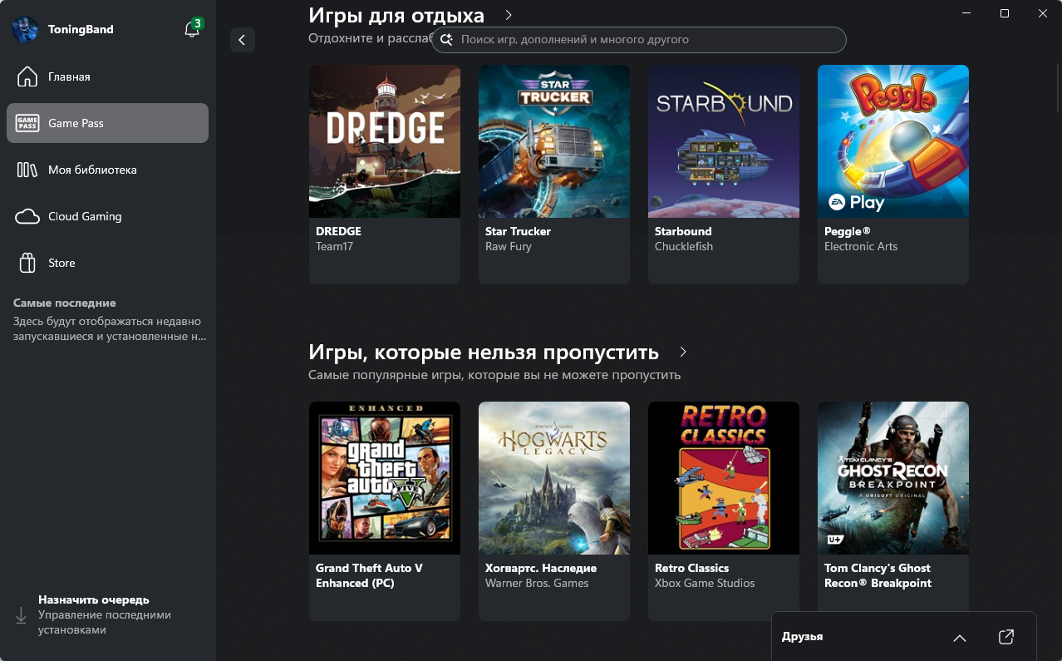
Task: Expand the Друзья panel chevron
Action: click(x=960, y=638)
